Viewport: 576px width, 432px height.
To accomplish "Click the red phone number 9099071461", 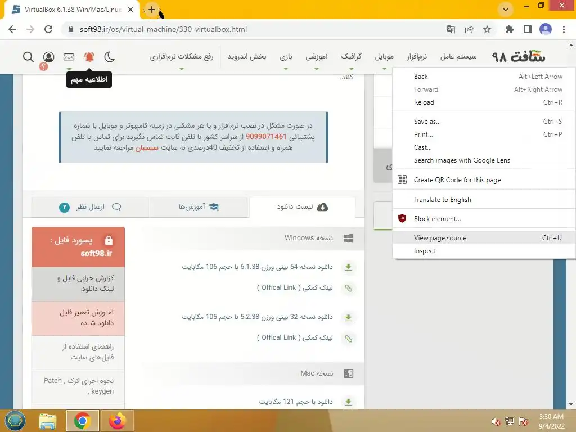I will 266,137.
